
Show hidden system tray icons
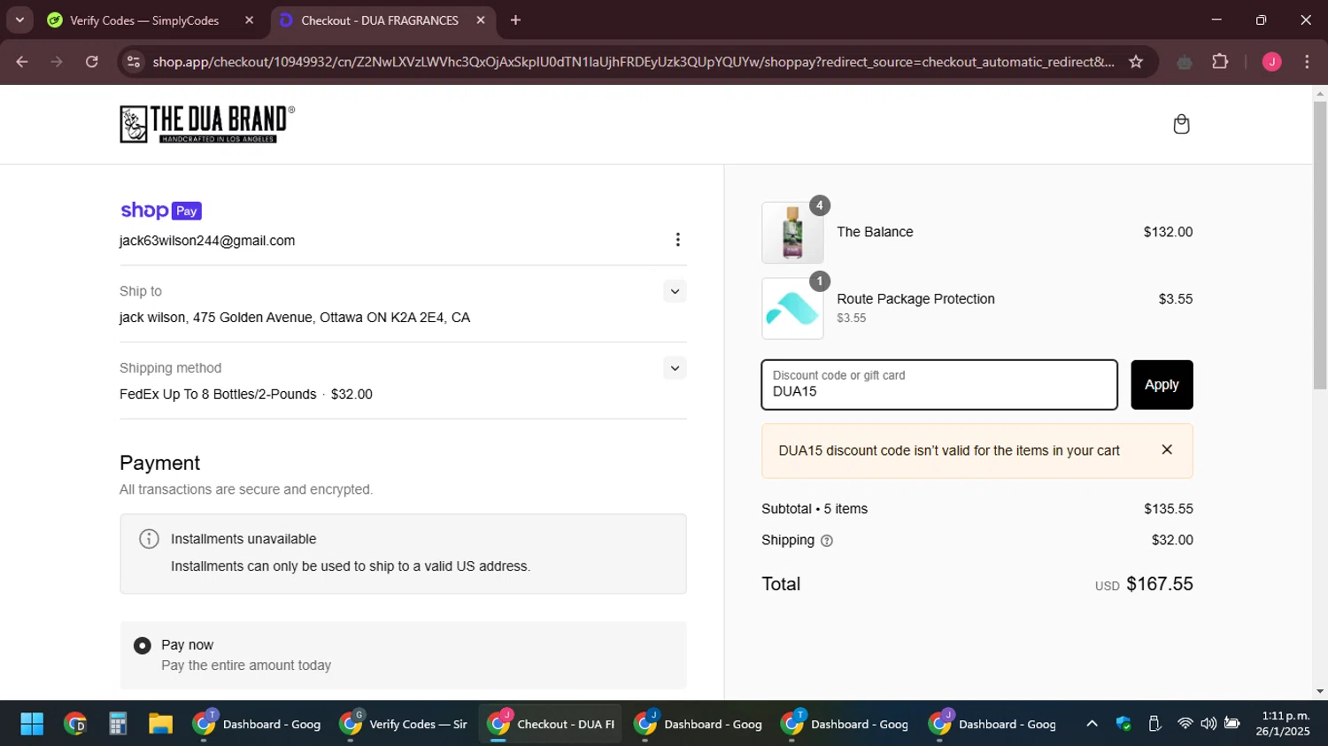pyautogui.click(x=1092, y=724)
